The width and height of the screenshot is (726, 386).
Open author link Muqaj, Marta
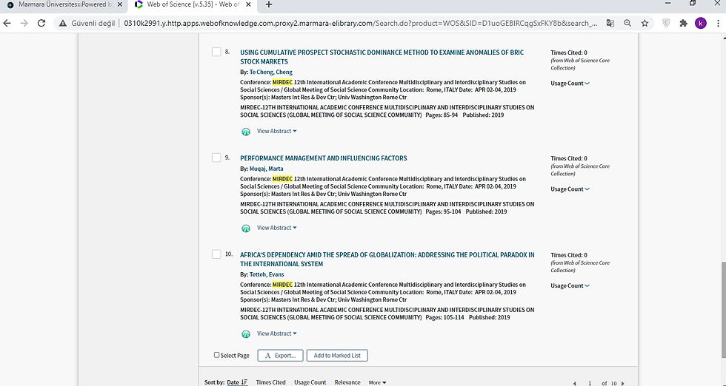pos(266,169)
